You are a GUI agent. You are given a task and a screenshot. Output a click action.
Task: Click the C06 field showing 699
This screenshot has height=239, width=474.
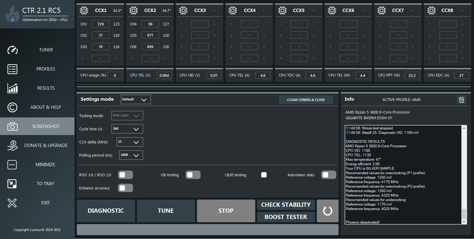tap(150, 47)
